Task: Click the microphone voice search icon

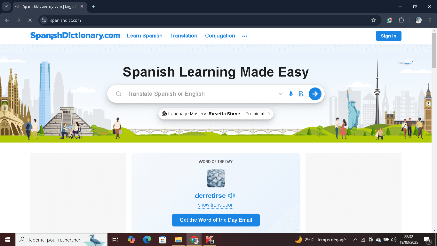Action: click(291, 94)
